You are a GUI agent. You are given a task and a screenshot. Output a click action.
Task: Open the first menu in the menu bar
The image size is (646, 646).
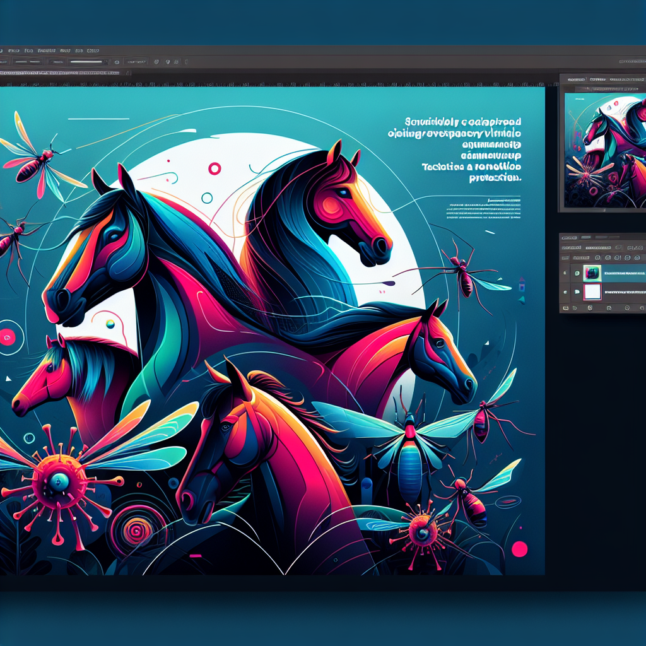click(13, 49)
